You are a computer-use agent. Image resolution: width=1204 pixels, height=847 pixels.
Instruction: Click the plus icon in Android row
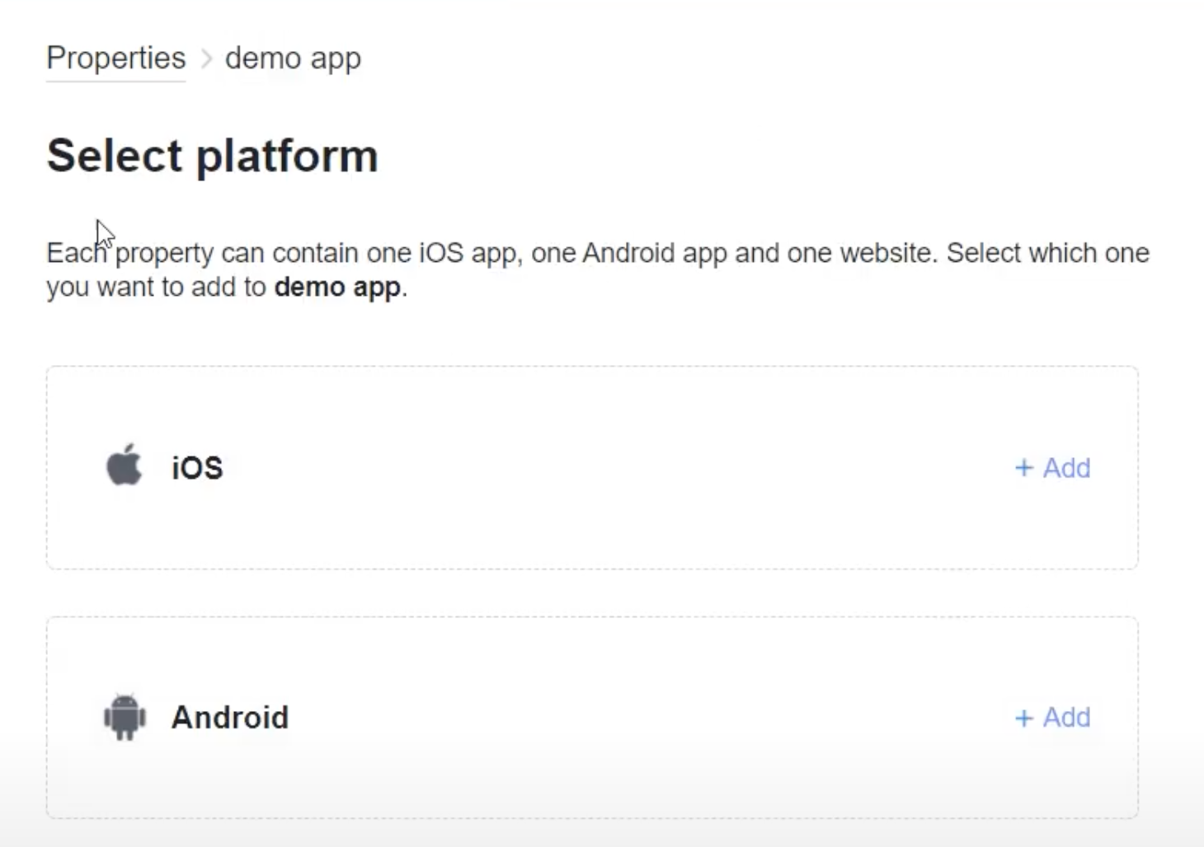[x=1023, y=718]
